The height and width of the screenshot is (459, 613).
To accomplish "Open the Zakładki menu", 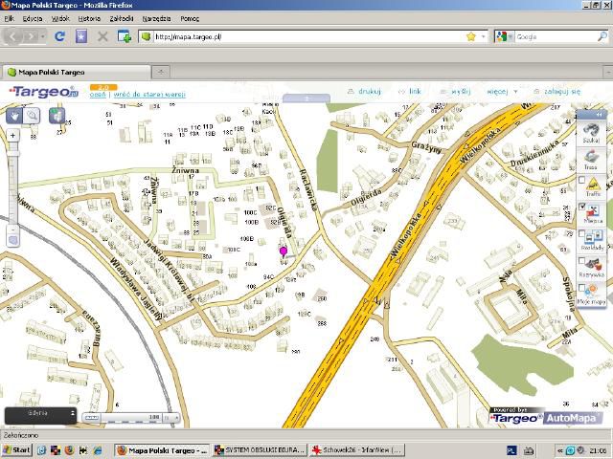I will (122, 18).
